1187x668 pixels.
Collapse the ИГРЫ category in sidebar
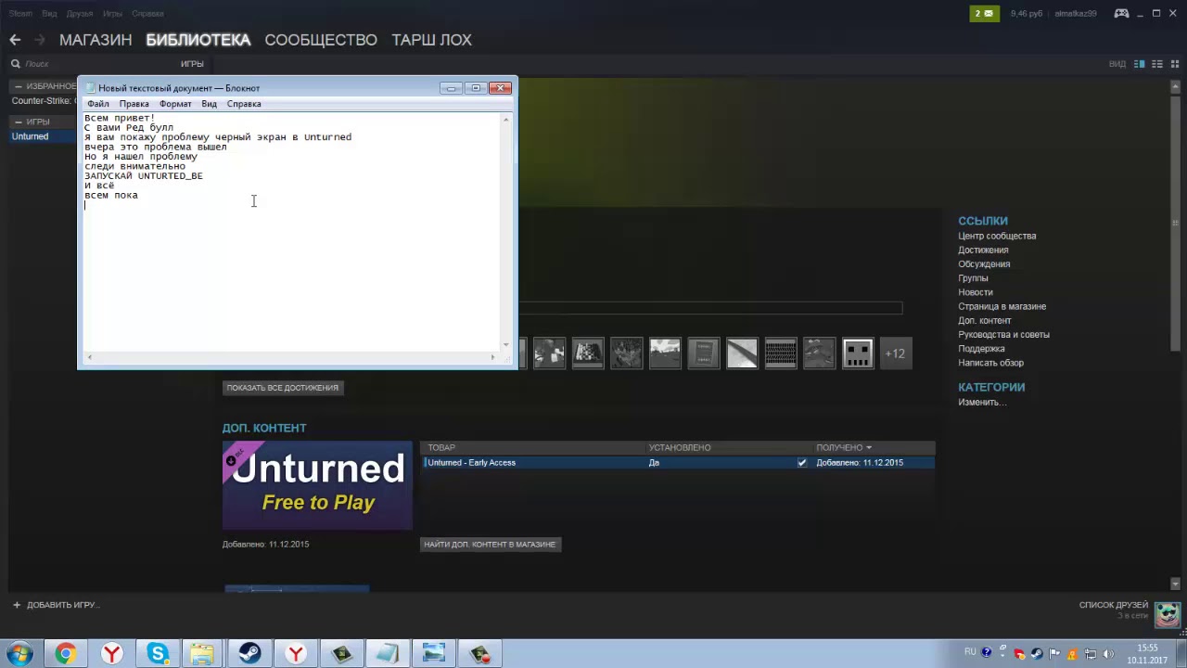coord(18,122)
